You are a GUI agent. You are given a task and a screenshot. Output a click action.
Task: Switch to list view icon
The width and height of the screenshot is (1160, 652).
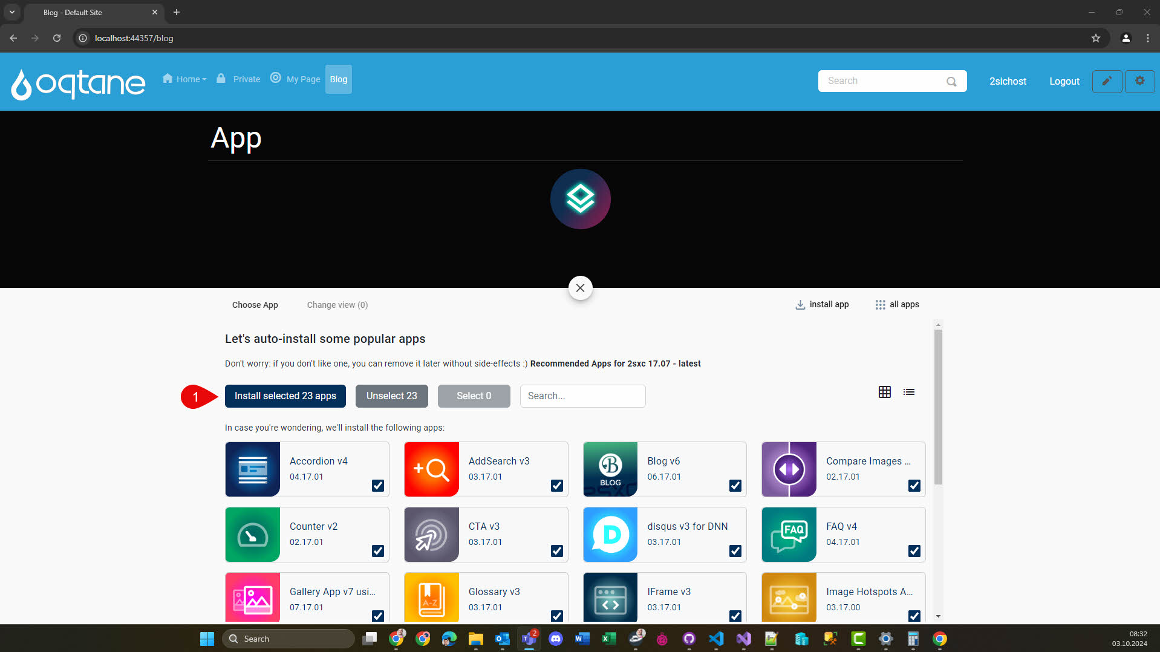(908, 392)
